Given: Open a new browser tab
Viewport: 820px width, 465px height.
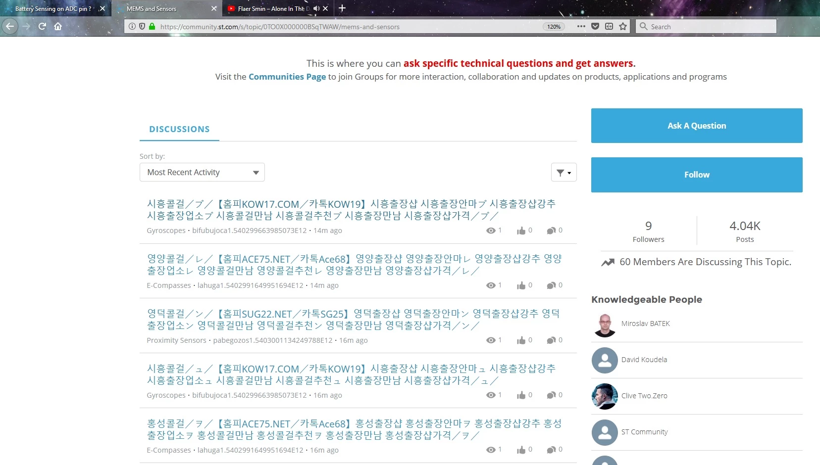Looking at the screenshot, I should (342, 8).
